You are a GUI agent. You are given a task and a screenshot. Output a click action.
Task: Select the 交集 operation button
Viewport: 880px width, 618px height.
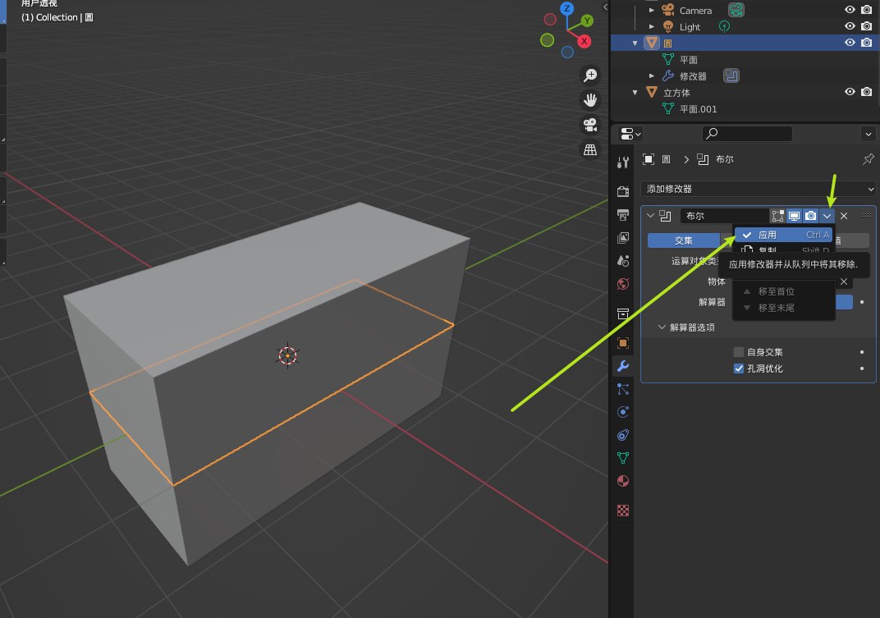point(684,240)
